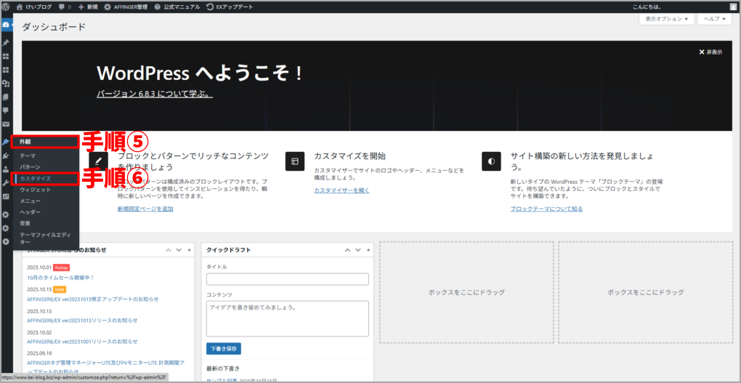
Task: Click the WordPress logo in admin bar
Action: tap(7, 7)
